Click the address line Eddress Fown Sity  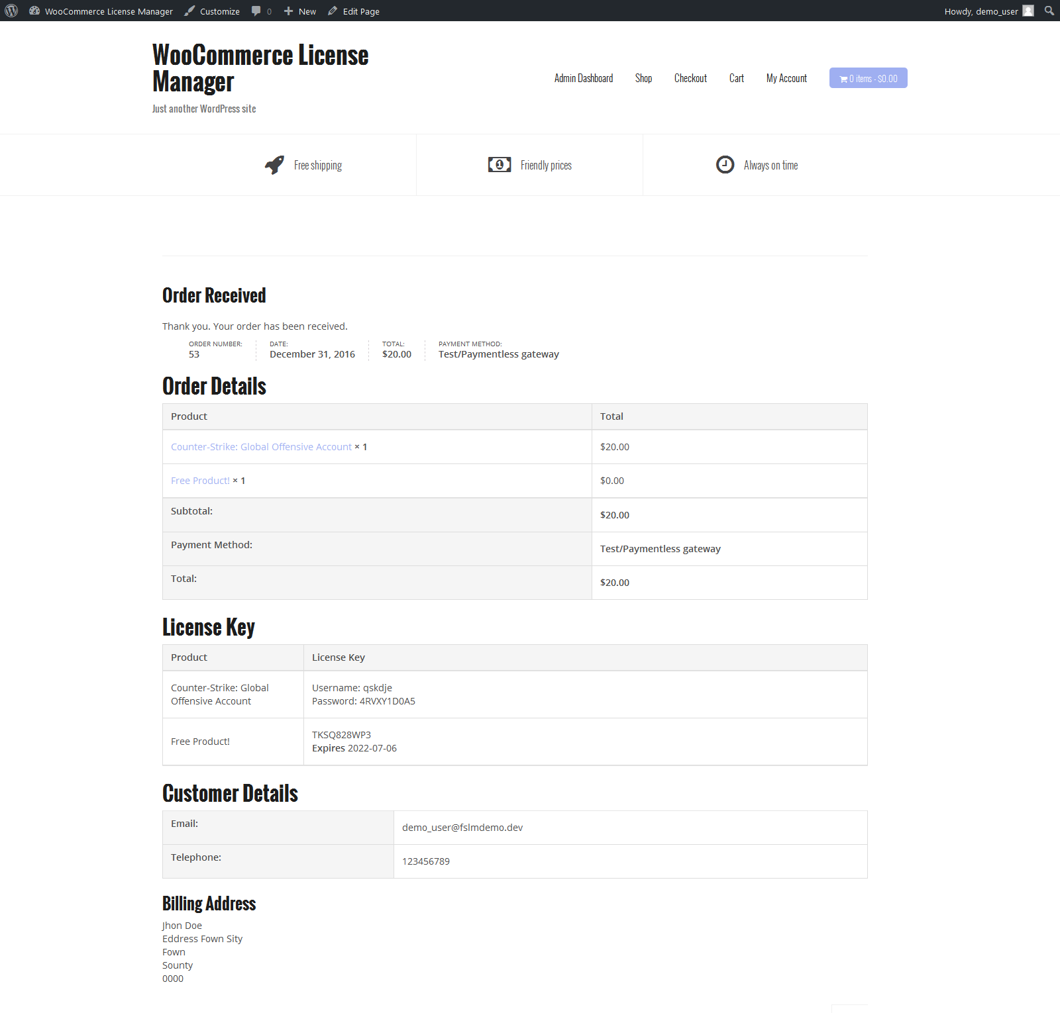coord(202,939)
